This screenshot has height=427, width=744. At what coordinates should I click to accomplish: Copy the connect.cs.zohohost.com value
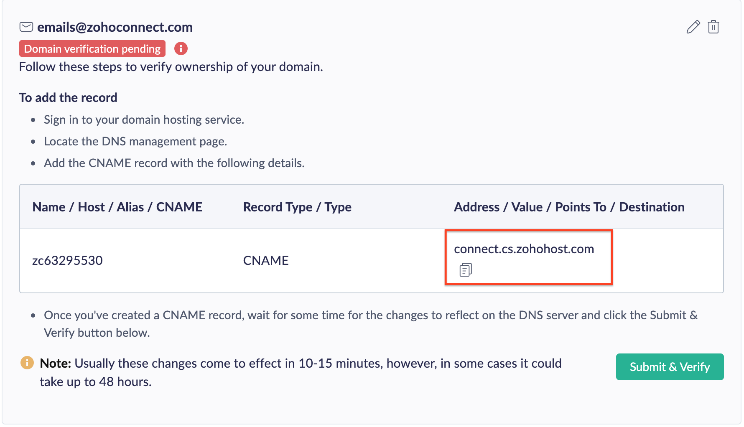point(466,270)
